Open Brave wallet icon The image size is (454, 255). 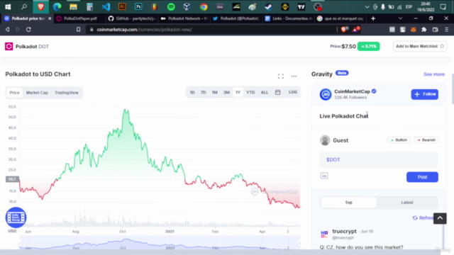tap(435, 30)
